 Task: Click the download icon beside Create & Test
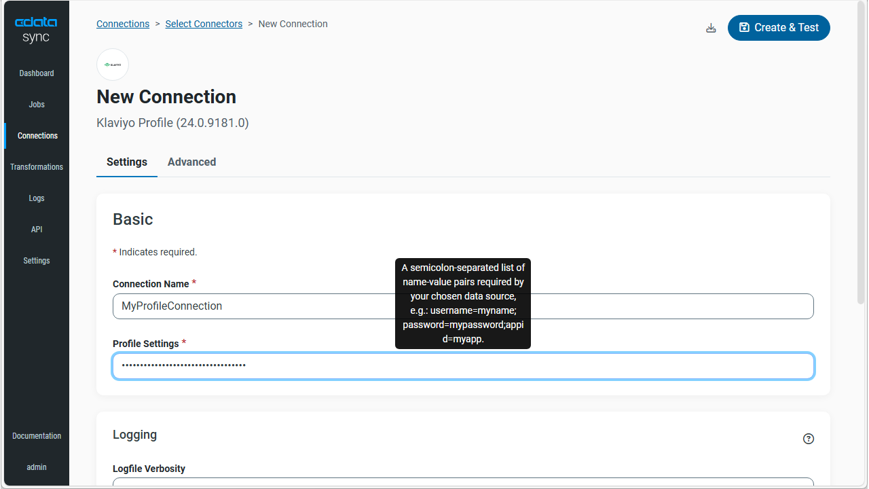(711, 28)
